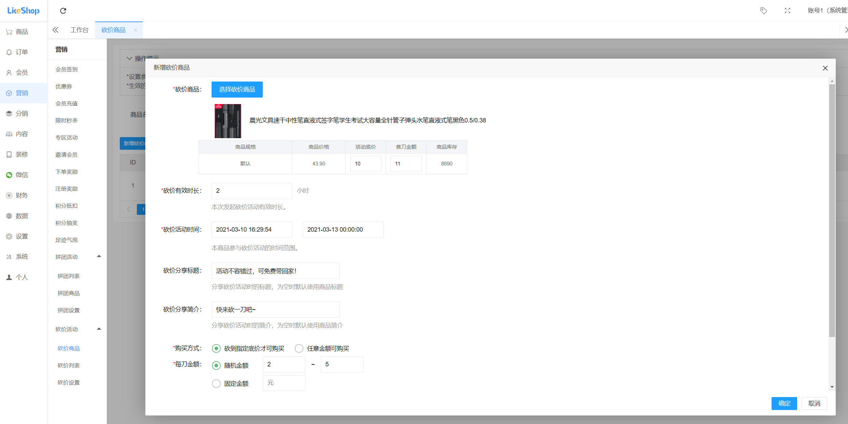Image resolution: width=848 pixels, height=424 pixels.
Task: Switch to the 工作台 tab
Action: pos(79,30)
